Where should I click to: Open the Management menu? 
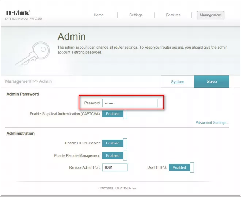point(211,15)
